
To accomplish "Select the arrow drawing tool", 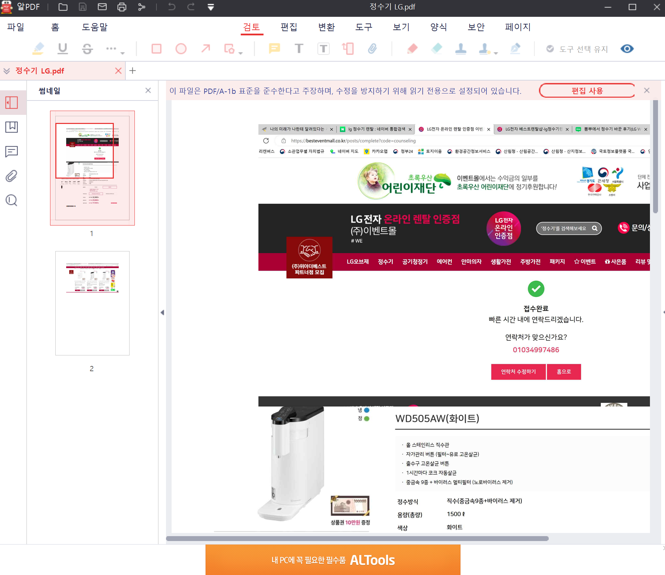I will 206,49.
